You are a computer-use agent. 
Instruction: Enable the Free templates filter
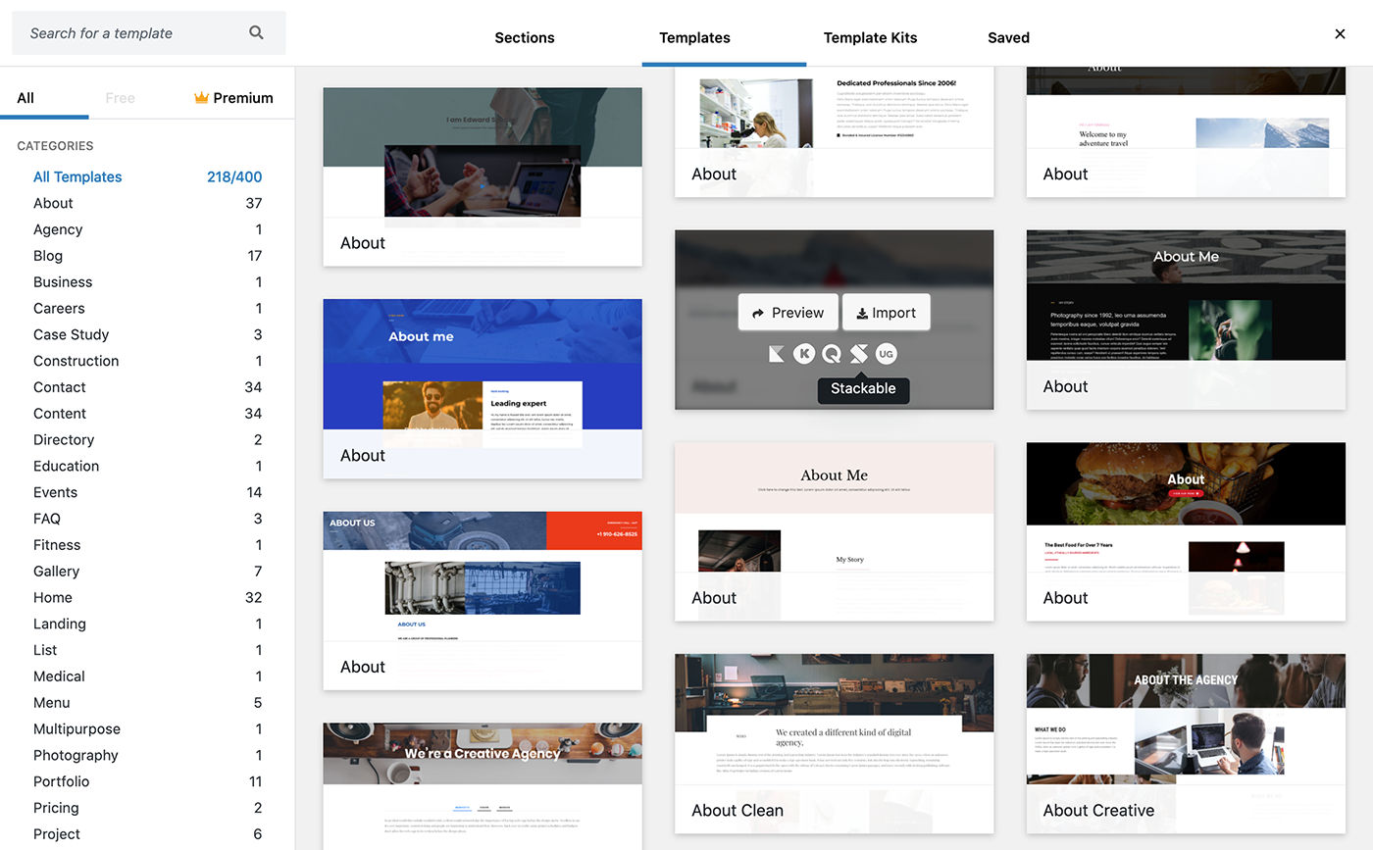(x=120, y=97)
